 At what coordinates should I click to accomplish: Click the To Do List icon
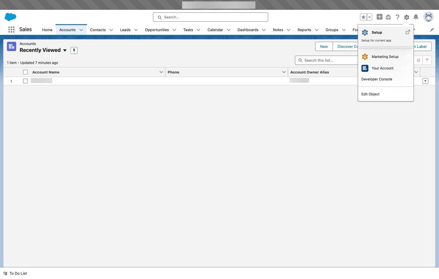pyautogui.click(x=5, y=273)
